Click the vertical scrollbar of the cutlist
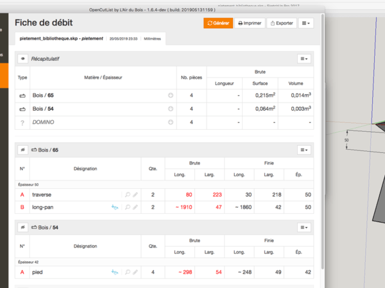The image size is (385, 288). tap(322, 160)
